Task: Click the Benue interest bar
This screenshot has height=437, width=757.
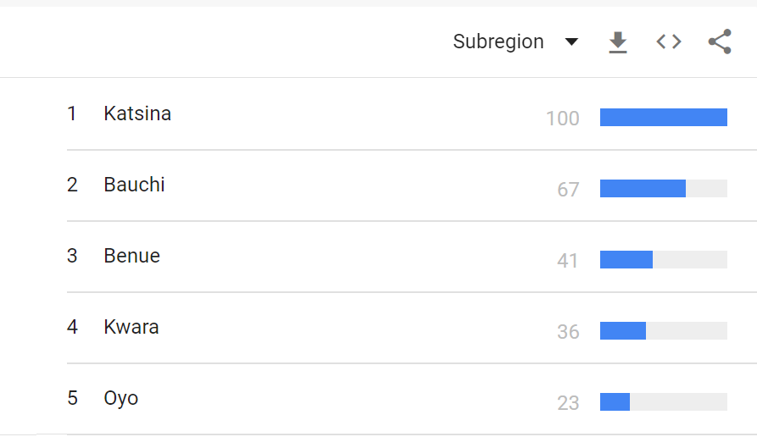Action: (x=663, y=260)
